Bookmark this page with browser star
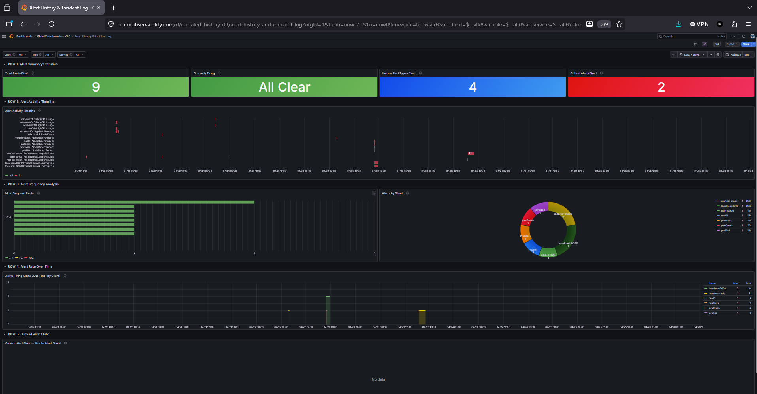 pos(619,24)
